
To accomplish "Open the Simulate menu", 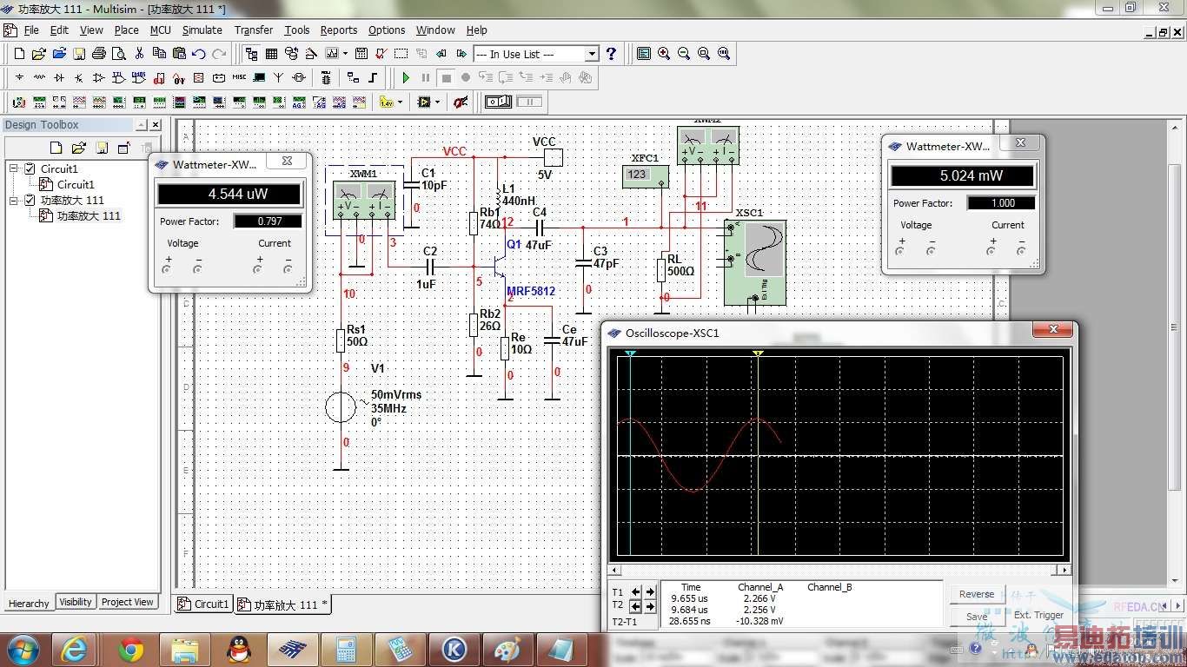I will click(202, 30).
